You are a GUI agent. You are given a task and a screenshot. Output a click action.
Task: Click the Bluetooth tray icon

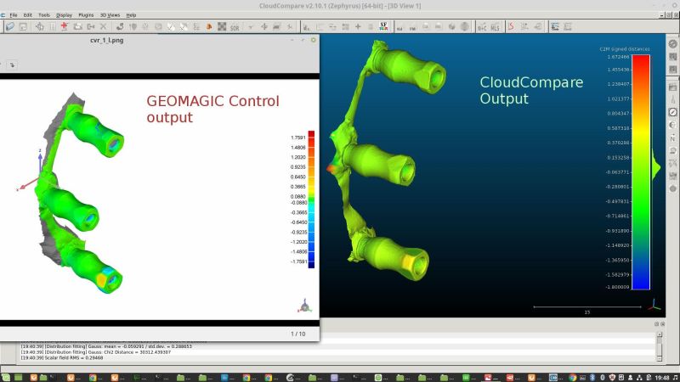592,378
